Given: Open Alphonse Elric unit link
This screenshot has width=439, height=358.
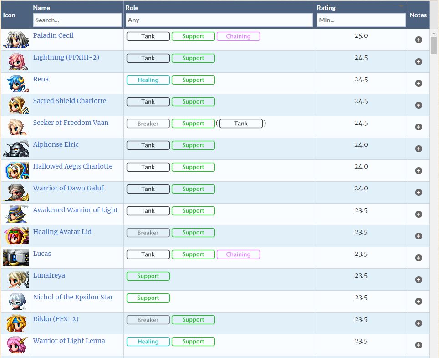Looking at the screenshot, I should click(x=56, y=144).
